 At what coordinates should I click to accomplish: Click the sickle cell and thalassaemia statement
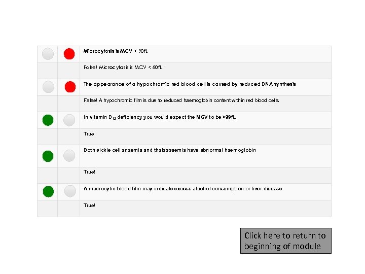(170, 150)
